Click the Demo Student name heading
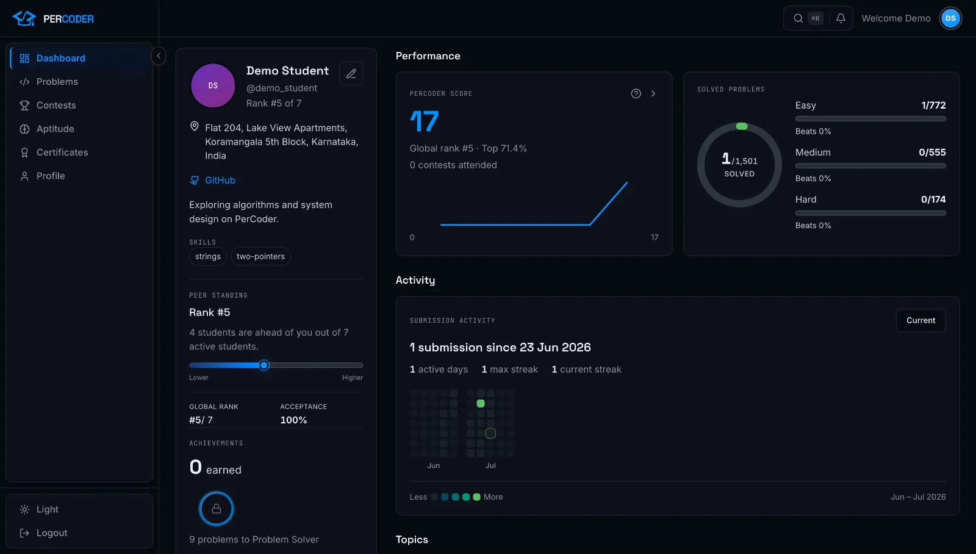 tap(287, 71)
